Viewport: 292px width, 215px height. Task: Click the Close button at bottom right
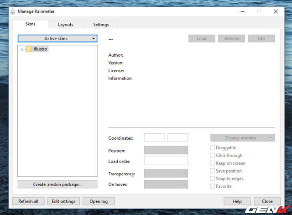267,201
